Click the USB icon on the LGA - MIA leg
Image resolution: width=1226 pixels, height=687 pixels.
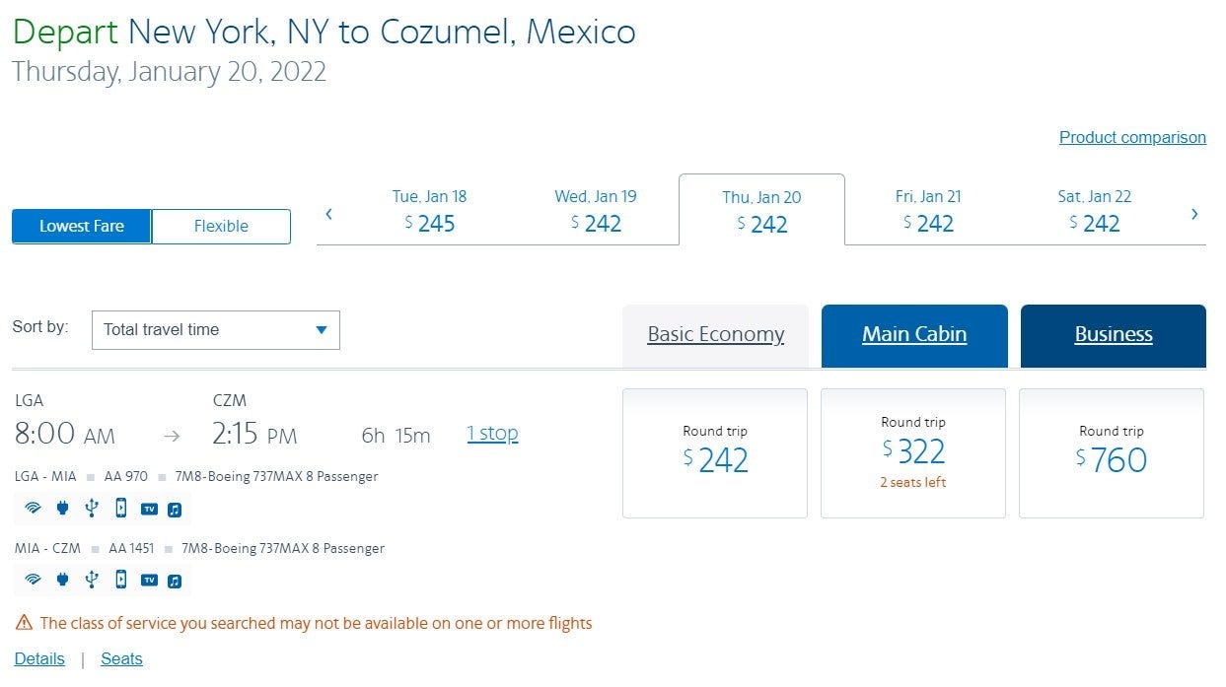(x=92, y=509)
